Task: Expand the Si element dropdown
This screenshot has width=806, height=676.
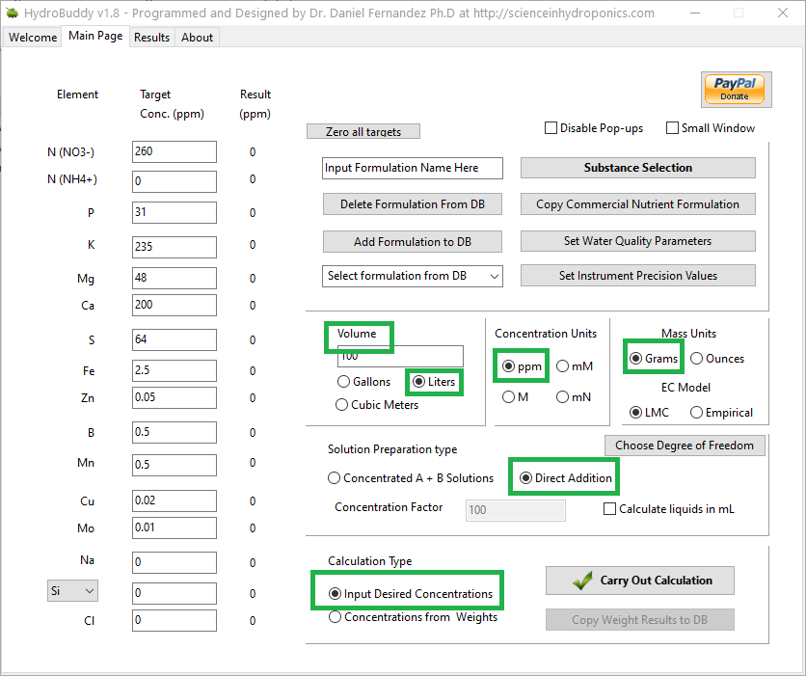Action: 73,591
